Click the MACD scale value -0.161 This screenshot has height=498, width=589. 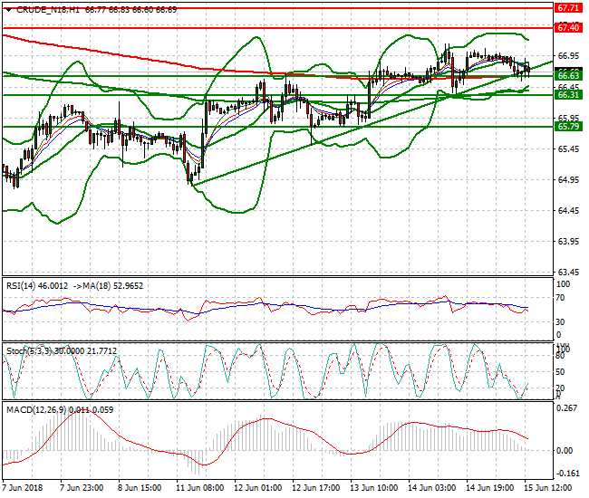click(x=567, y=474)
